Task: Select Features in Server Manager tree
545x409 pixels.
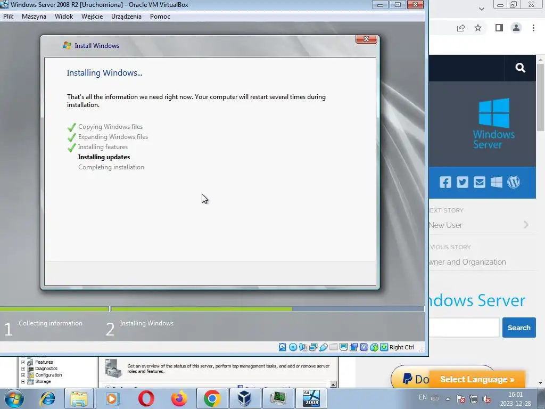Action: 44,362
